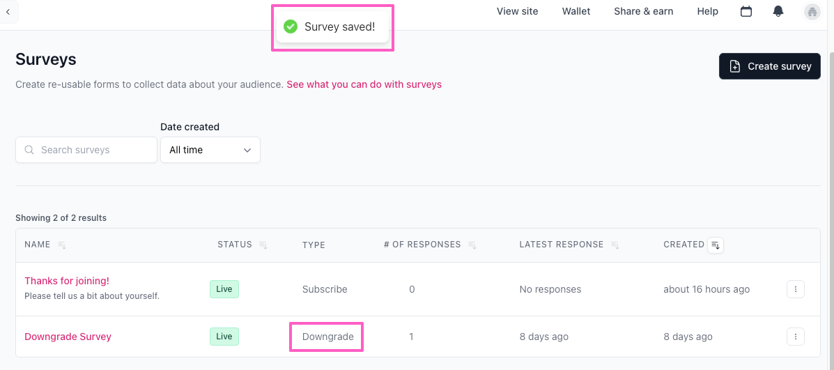This screenshot has height=370, width=834.
Task: Open the notifications bell
Action: pos(778,11)
